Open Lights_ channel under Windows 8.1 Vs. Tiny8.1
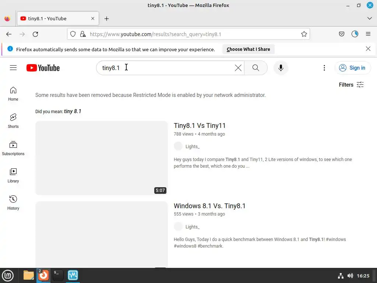377x283 pixels. coord(192,227)
